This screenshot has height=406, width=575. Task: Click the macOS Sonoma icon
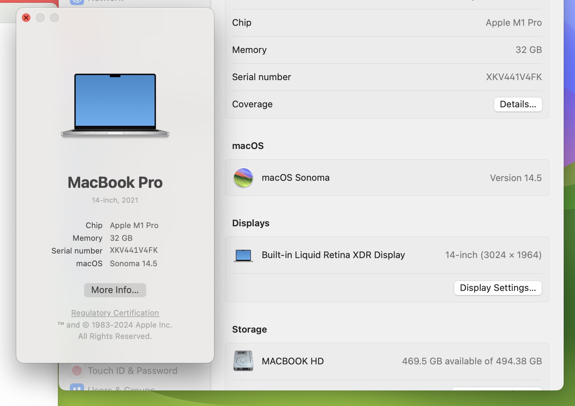pyautogui.click(x=243, y=178)
